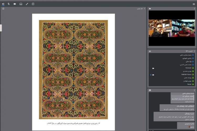Click the small icon at share pod's top-left
Image resolution: width=197 pixels, height=131 pixels.
click(x=3, y=9)
